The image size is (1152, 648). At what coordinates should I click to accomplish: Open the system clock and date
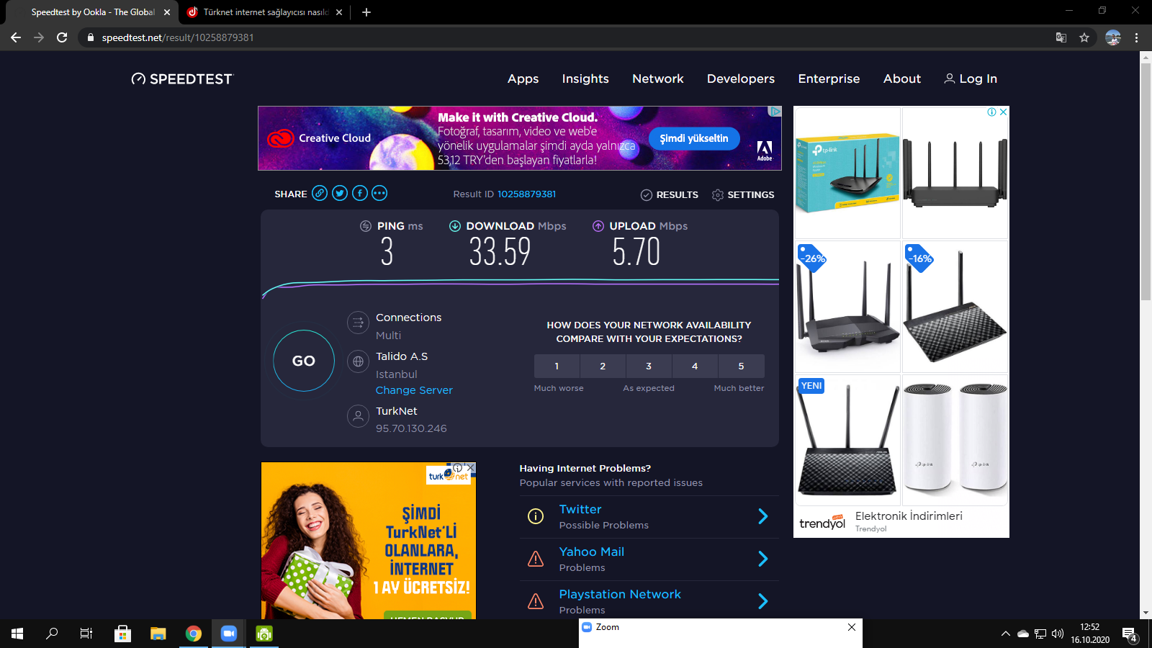(x=1090, y=634)
